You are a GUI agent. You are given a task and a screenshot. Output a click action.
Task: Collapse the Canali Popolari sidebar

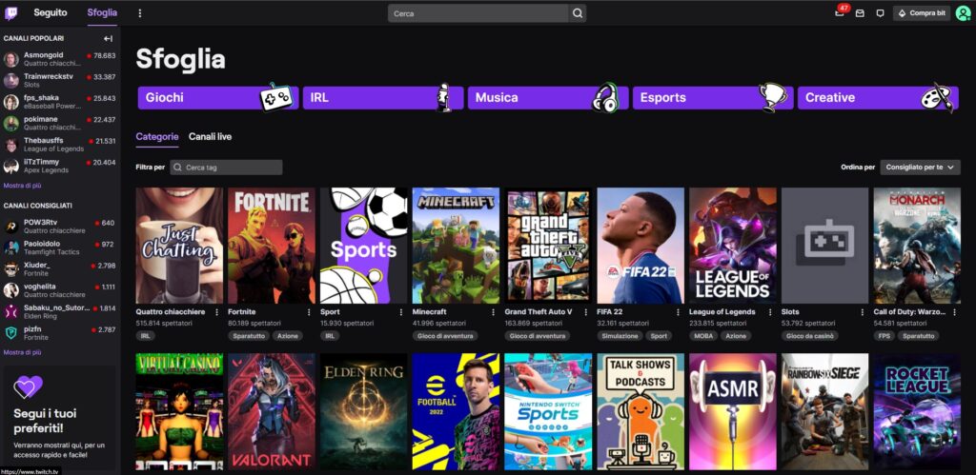pyautogui.click(x=109, y=38)
